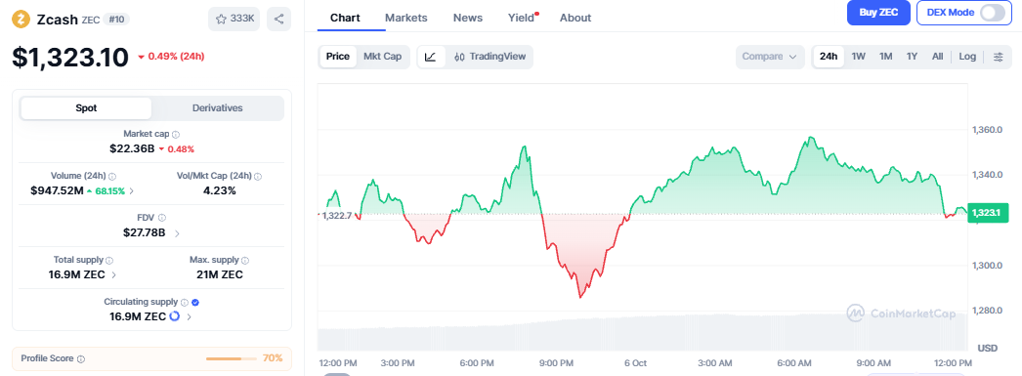Set chart range to 1W
The image size is (1022, 376).
859,57
